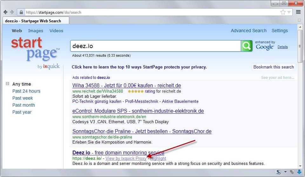Click www.reichelt.de/Wiha34588 URL

point(98,91)
